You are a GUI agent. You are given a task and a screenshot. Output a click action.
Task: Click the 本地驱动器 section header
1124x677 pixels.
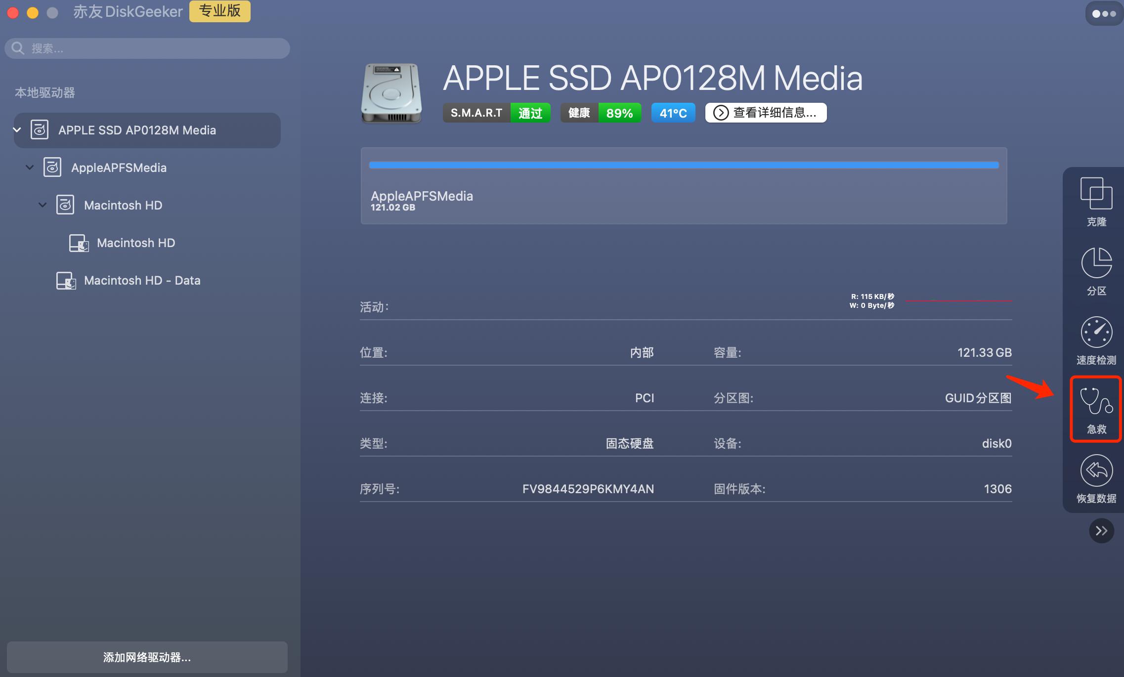[x=45, y=92]
